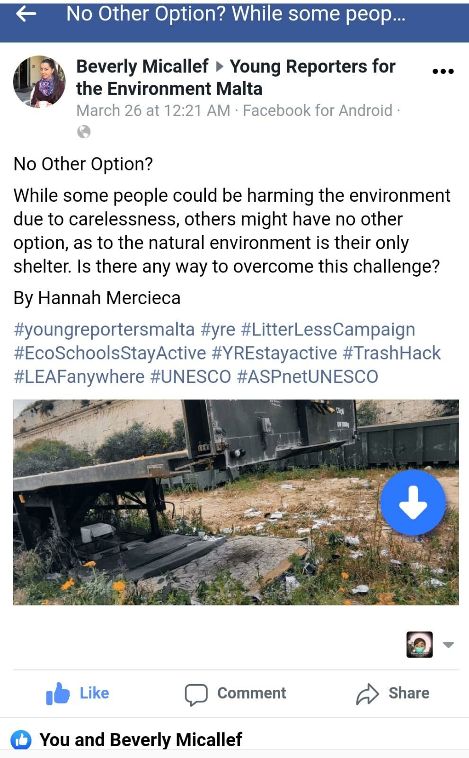This screenshot has width=469, height=758.
Task: Open the three-dot post options menu
Action: point(443,71)
